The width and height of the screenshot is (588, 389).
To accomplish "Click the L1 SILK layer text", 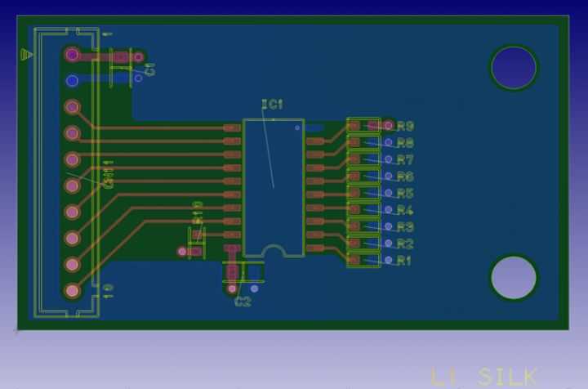I will coord(484,377).
